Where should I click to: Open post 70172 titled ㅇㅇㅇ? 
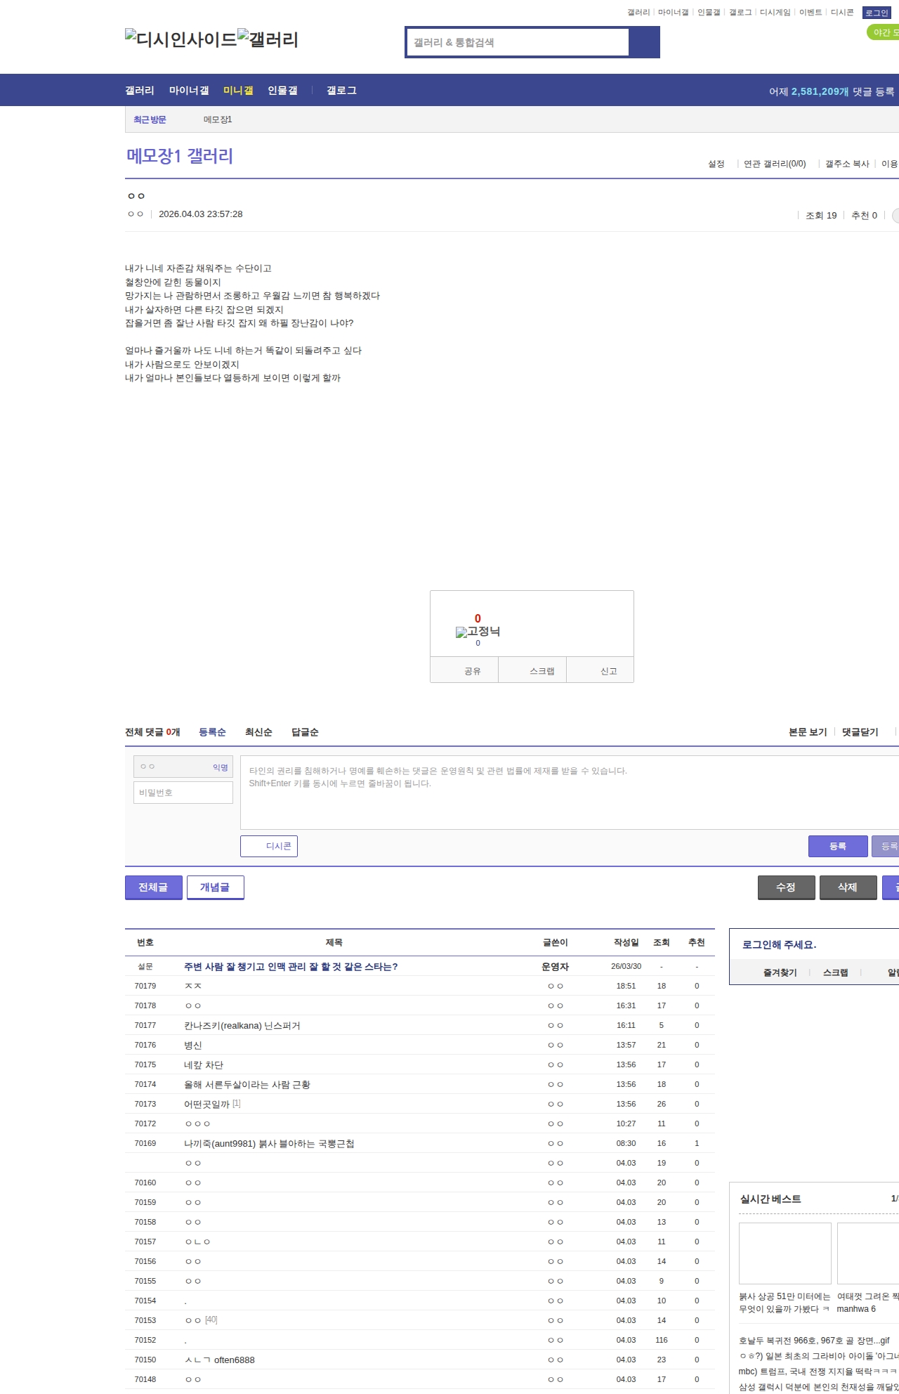tap(197, 1124)
